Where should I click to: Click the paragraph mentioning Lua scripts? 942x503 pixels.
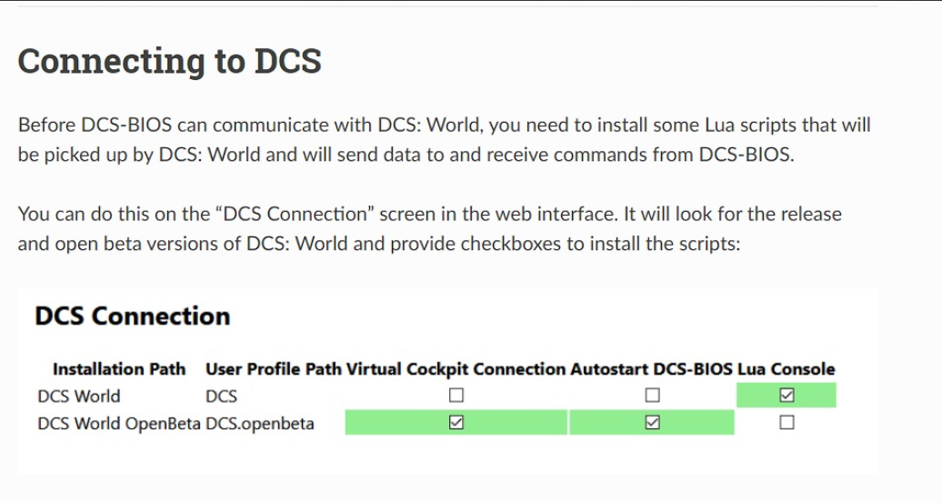(444, 139)
